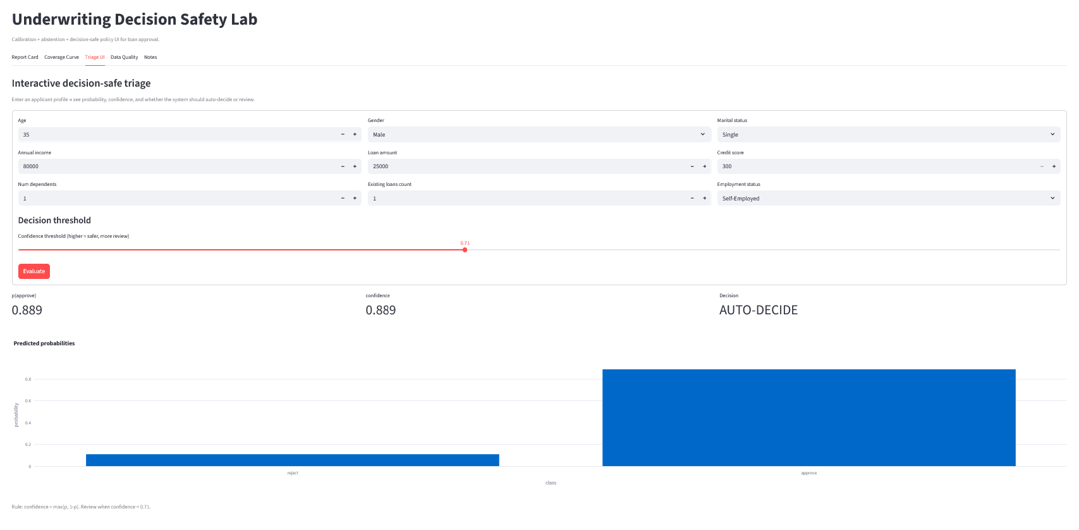Image resolution: width=1079 pixels, height=530 pixels.
Task: Decrement Existing loans count
Action: pos(692,199)
